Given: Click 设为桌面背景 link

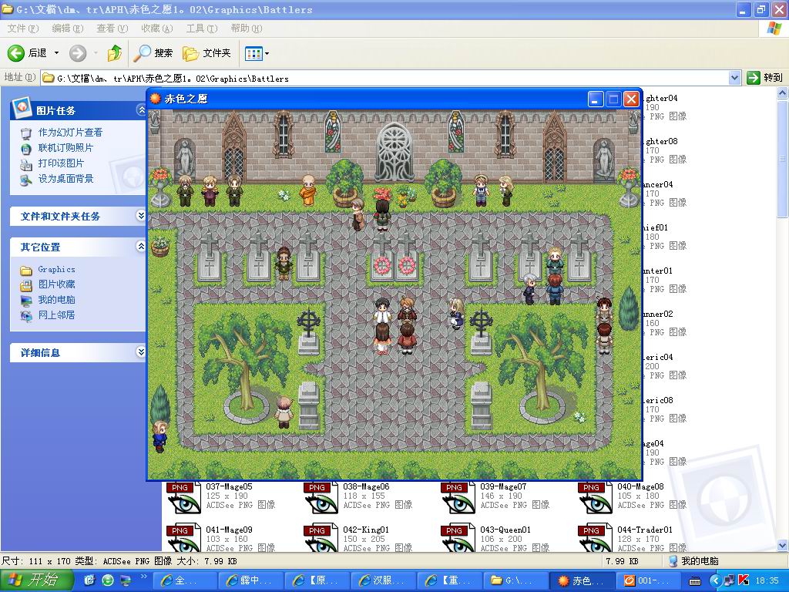Looking at the screenshot, I should (x=66, y=179).
